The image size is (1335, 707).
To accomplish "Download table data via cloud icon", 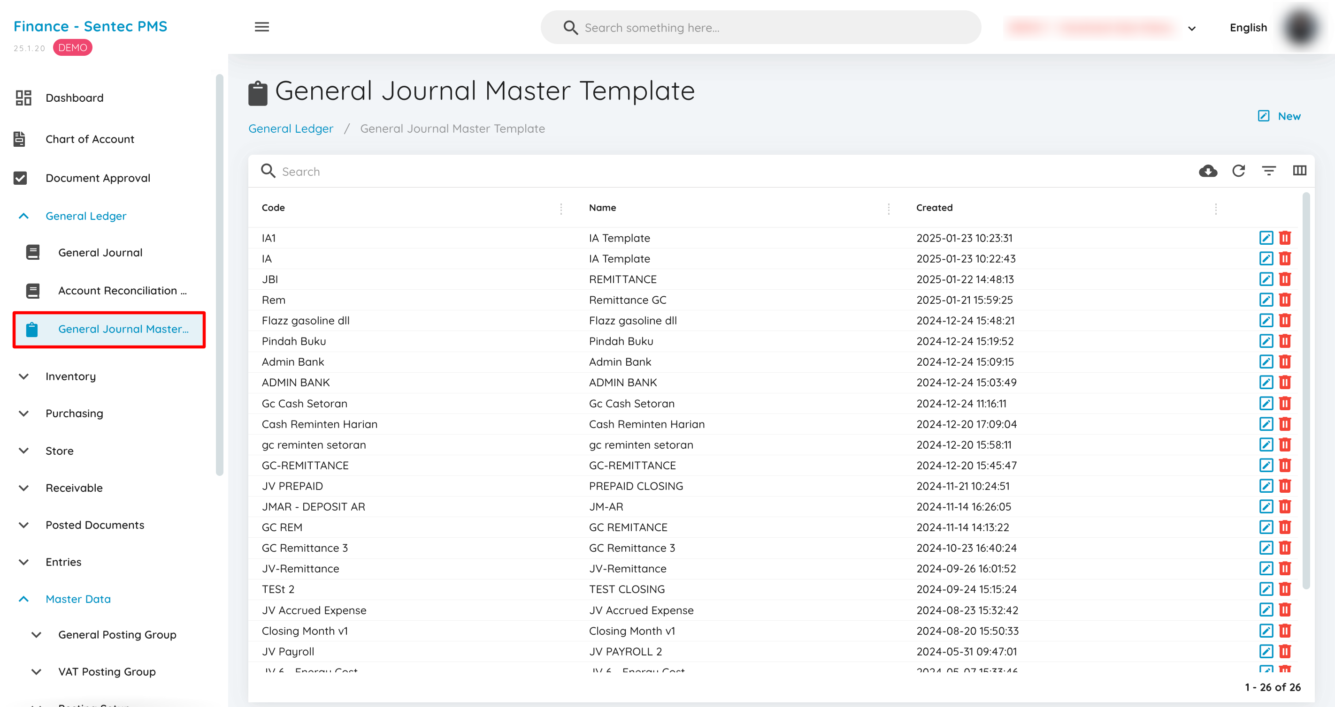I will click(x=1208, y=171).
